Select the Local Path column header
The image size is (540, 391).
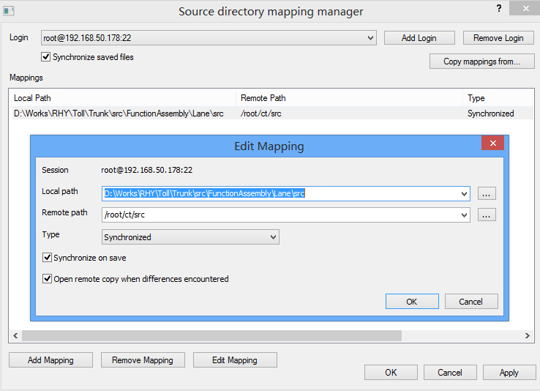[x=123, y=98]
